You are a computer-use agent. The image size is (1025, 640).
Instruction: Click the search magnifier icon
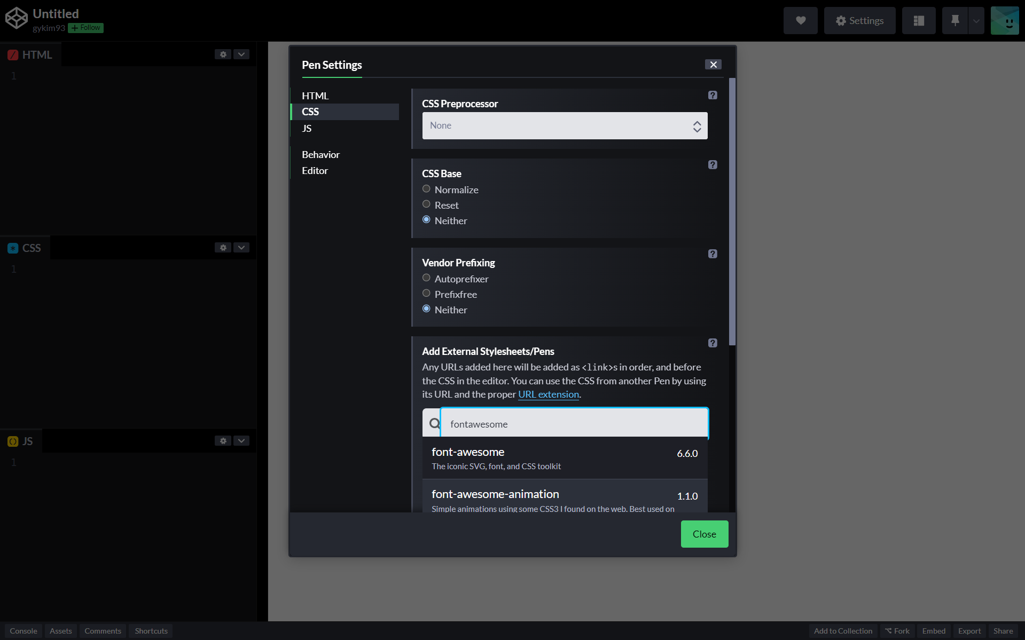(x=435, y=424)
